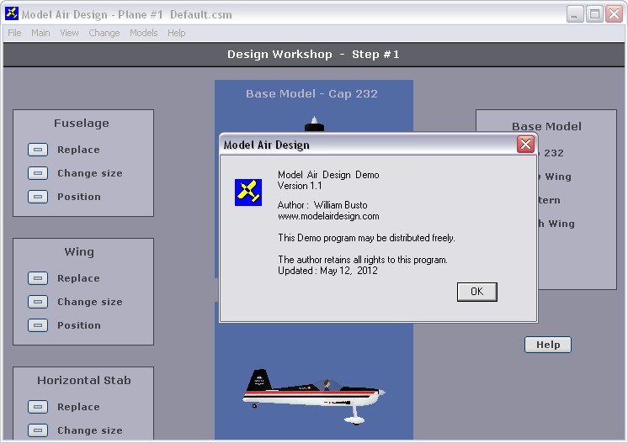Click 'Base Model - Cap 232' heading
The width and height of the screenshot is (628, 443).
tap(311, 93)
